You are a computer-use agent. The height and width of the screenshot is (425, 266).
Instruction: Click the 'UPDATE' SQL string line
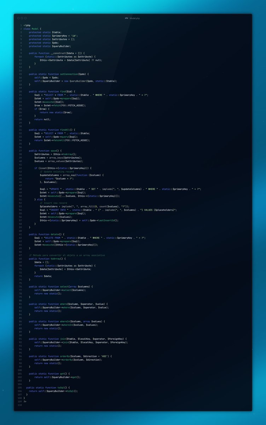pyautogui.click(x=120, y=189)
